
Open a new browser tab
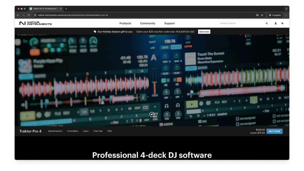(66, 9)
